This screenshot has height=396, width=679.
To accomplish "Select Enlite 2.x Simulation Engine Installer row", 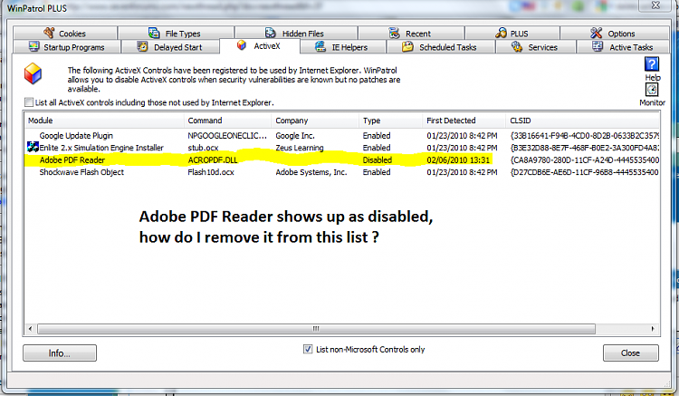I will (x=342, y=148).
